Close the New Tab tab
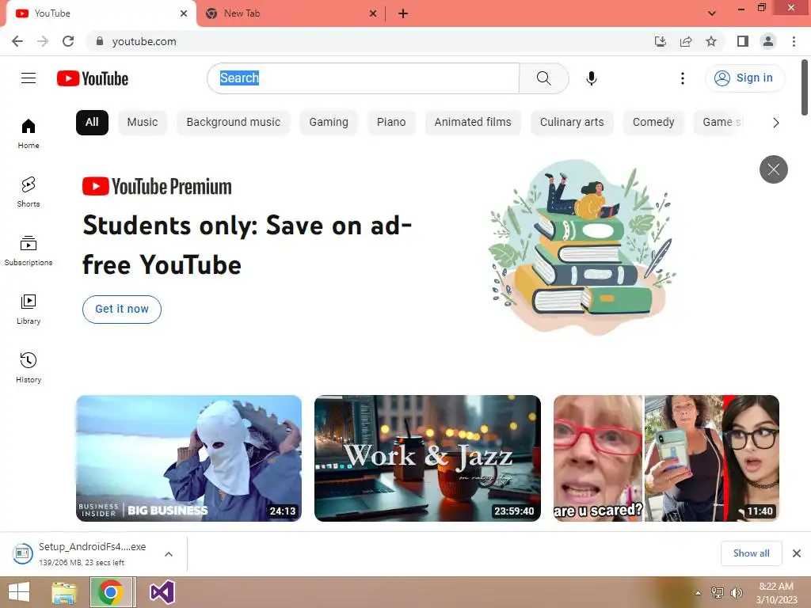Image resolution: width=811 pixels, height=608 pixels. coord(373,13)
